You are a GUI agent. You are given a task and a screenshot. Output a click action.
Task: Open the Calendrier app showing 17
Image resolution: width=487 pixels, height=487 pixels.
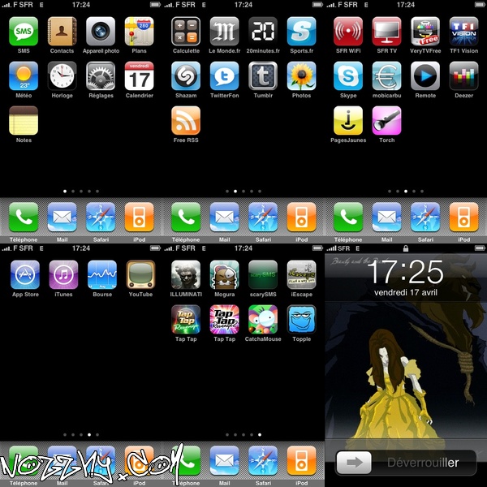(x=139, y=76)
